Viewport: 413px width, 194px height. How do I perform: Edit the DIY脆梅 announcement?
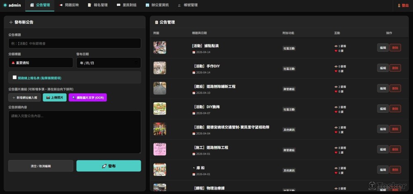click(383, 109)
